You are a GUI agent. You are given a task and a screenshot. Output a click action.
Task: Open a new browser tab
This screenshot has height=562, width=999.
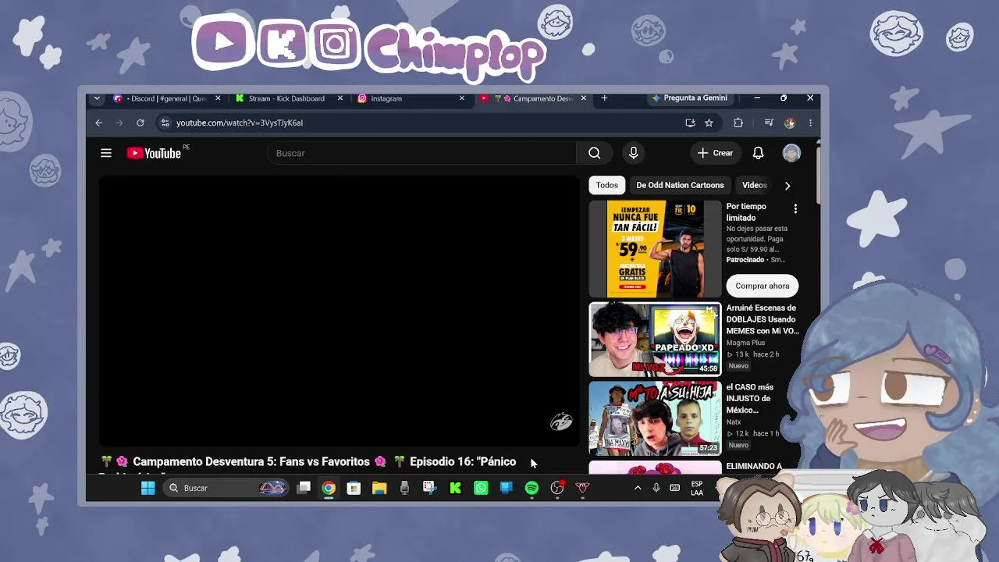604,98
